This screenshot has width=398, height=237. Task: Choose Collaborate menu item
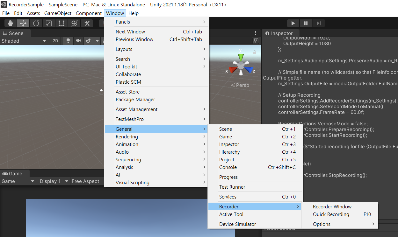pyautogui.click(x=156, y=74)
